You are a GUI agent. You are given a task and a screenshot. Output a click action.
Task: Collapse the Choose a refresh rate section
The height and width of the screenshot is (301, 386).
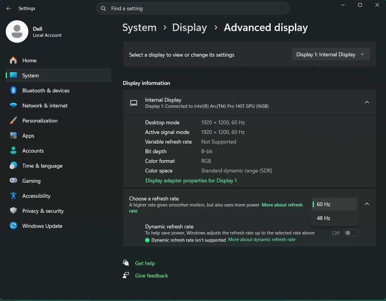367,204
